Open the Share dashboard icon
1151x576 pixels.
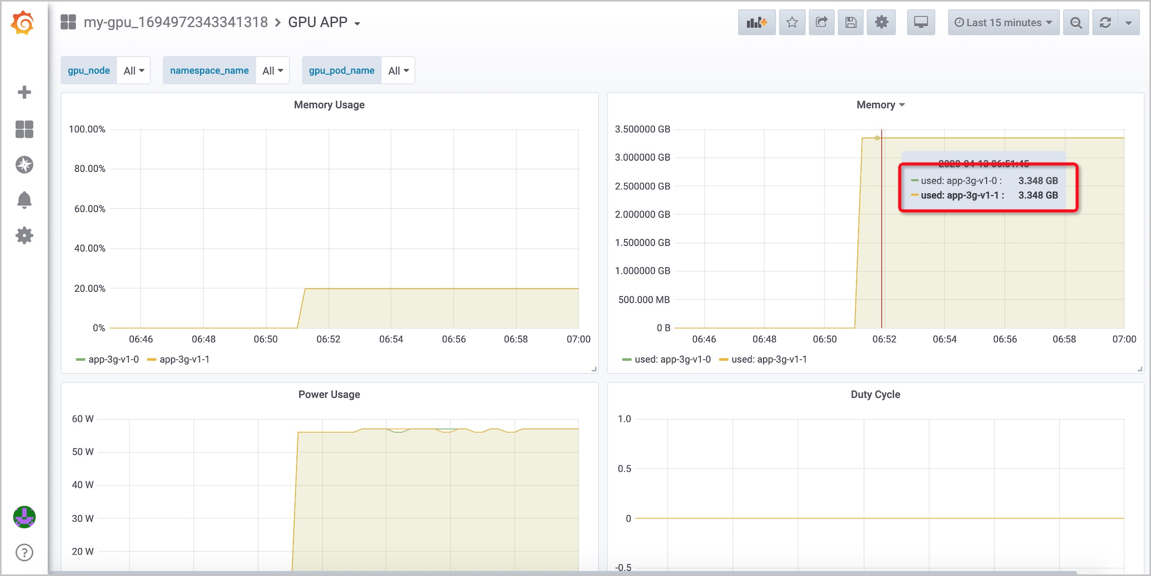coord(821,22)
